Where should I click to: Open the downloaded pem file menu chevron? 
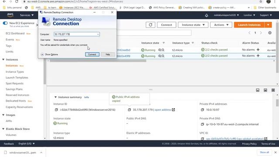pos(41,153)
